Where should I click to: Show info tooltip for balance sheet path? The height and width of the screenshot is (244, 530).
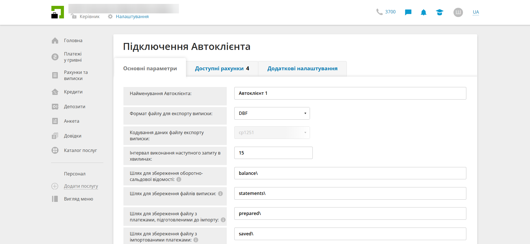tap(179, 180)
